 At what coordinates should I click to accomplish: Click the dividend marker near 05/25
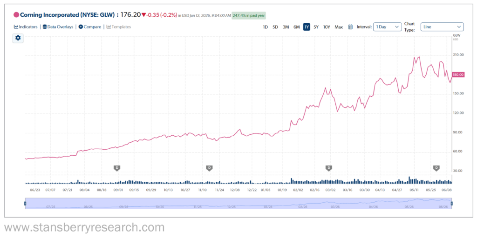[436, 167]
